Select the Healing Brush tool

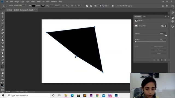click(2, 33)
